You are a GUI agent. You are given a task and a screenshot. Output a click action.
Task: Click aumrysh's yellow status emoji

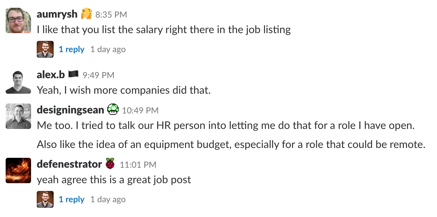point(86,14)
